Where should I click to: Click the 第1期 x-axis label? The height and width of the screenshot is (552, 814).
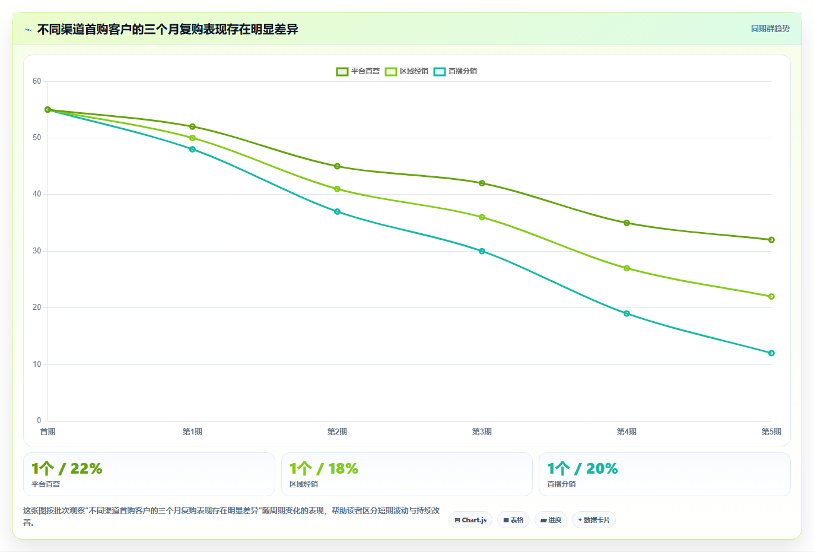[192, 432]
